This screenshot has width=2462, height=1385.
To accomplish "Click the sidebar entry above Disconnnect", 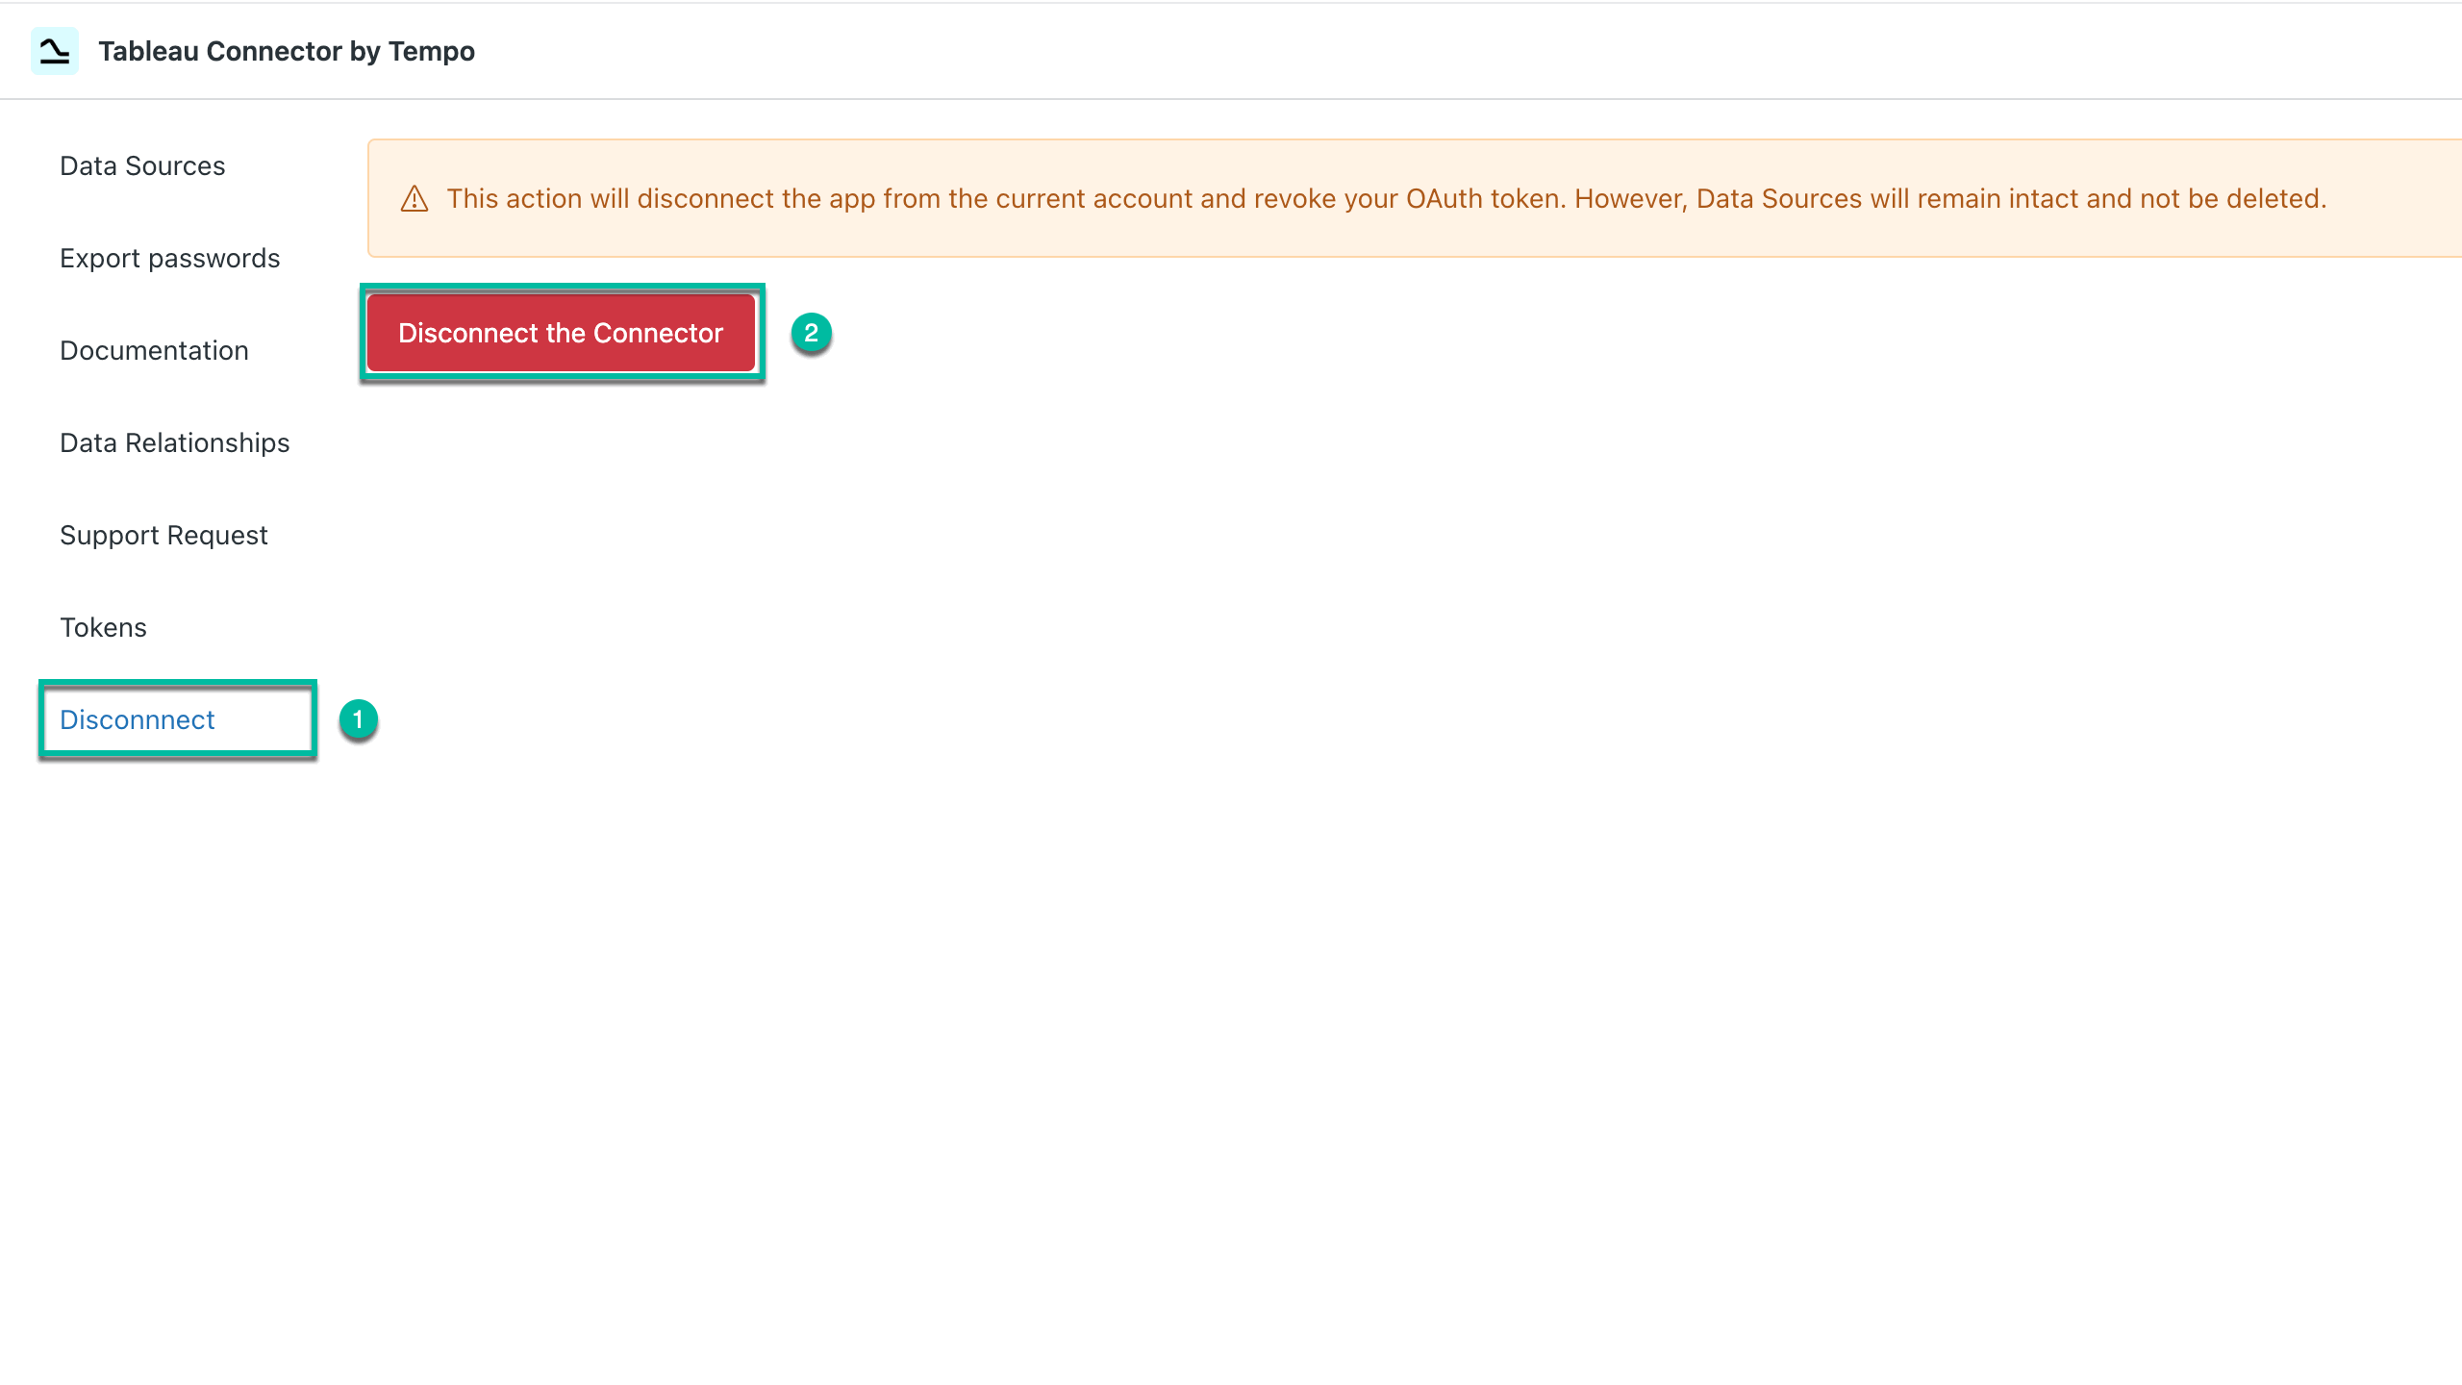I will (x=103, y=627).
